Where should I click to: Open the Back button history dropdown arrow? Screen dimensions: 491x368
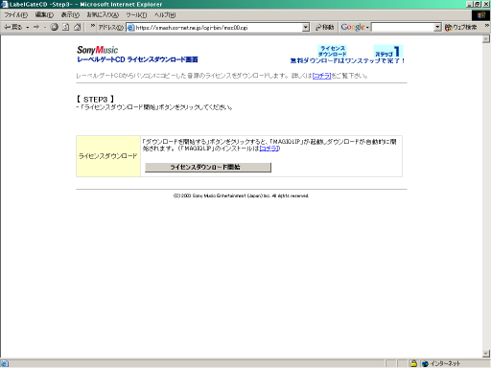coord(28,28)
